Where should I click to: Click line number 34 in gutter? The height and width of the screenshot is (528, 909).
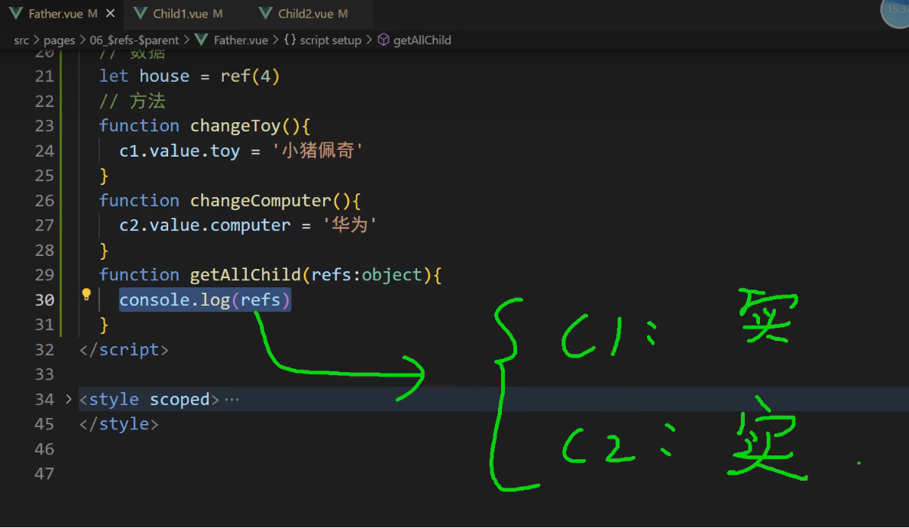44,400
